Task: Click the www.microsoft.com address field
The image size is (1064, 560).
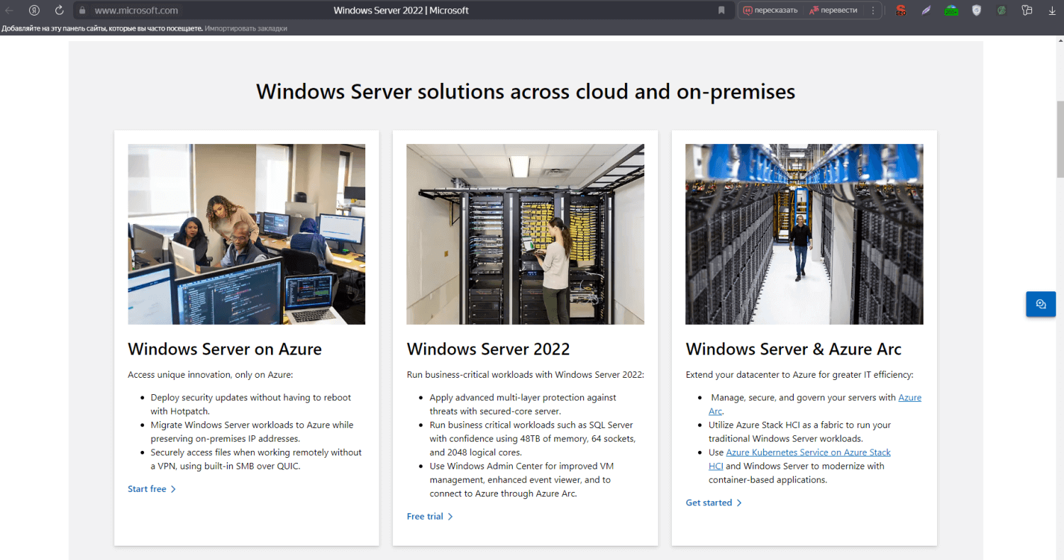Action: click(x=136, y=11)
